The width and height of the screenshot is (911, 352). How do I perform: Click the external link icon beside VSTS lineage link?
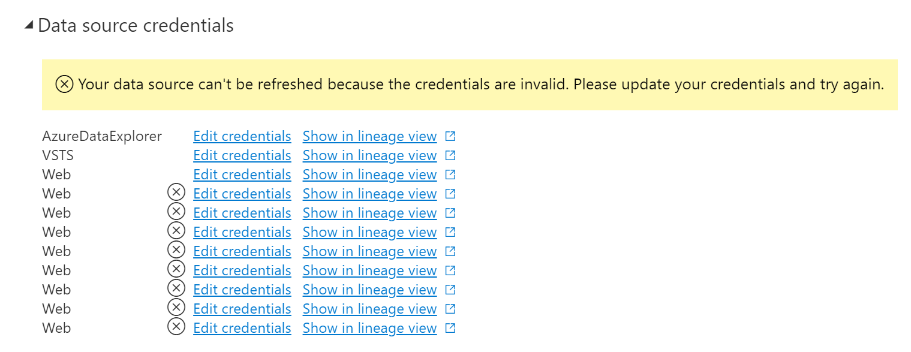(449, 155)
